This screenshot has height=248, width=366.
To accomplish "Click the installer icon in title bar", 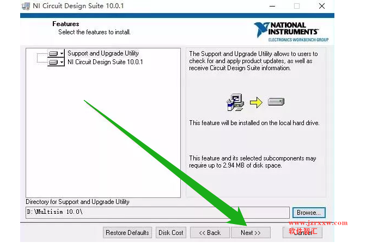I will pyautogui.click(x=26, y=6).
